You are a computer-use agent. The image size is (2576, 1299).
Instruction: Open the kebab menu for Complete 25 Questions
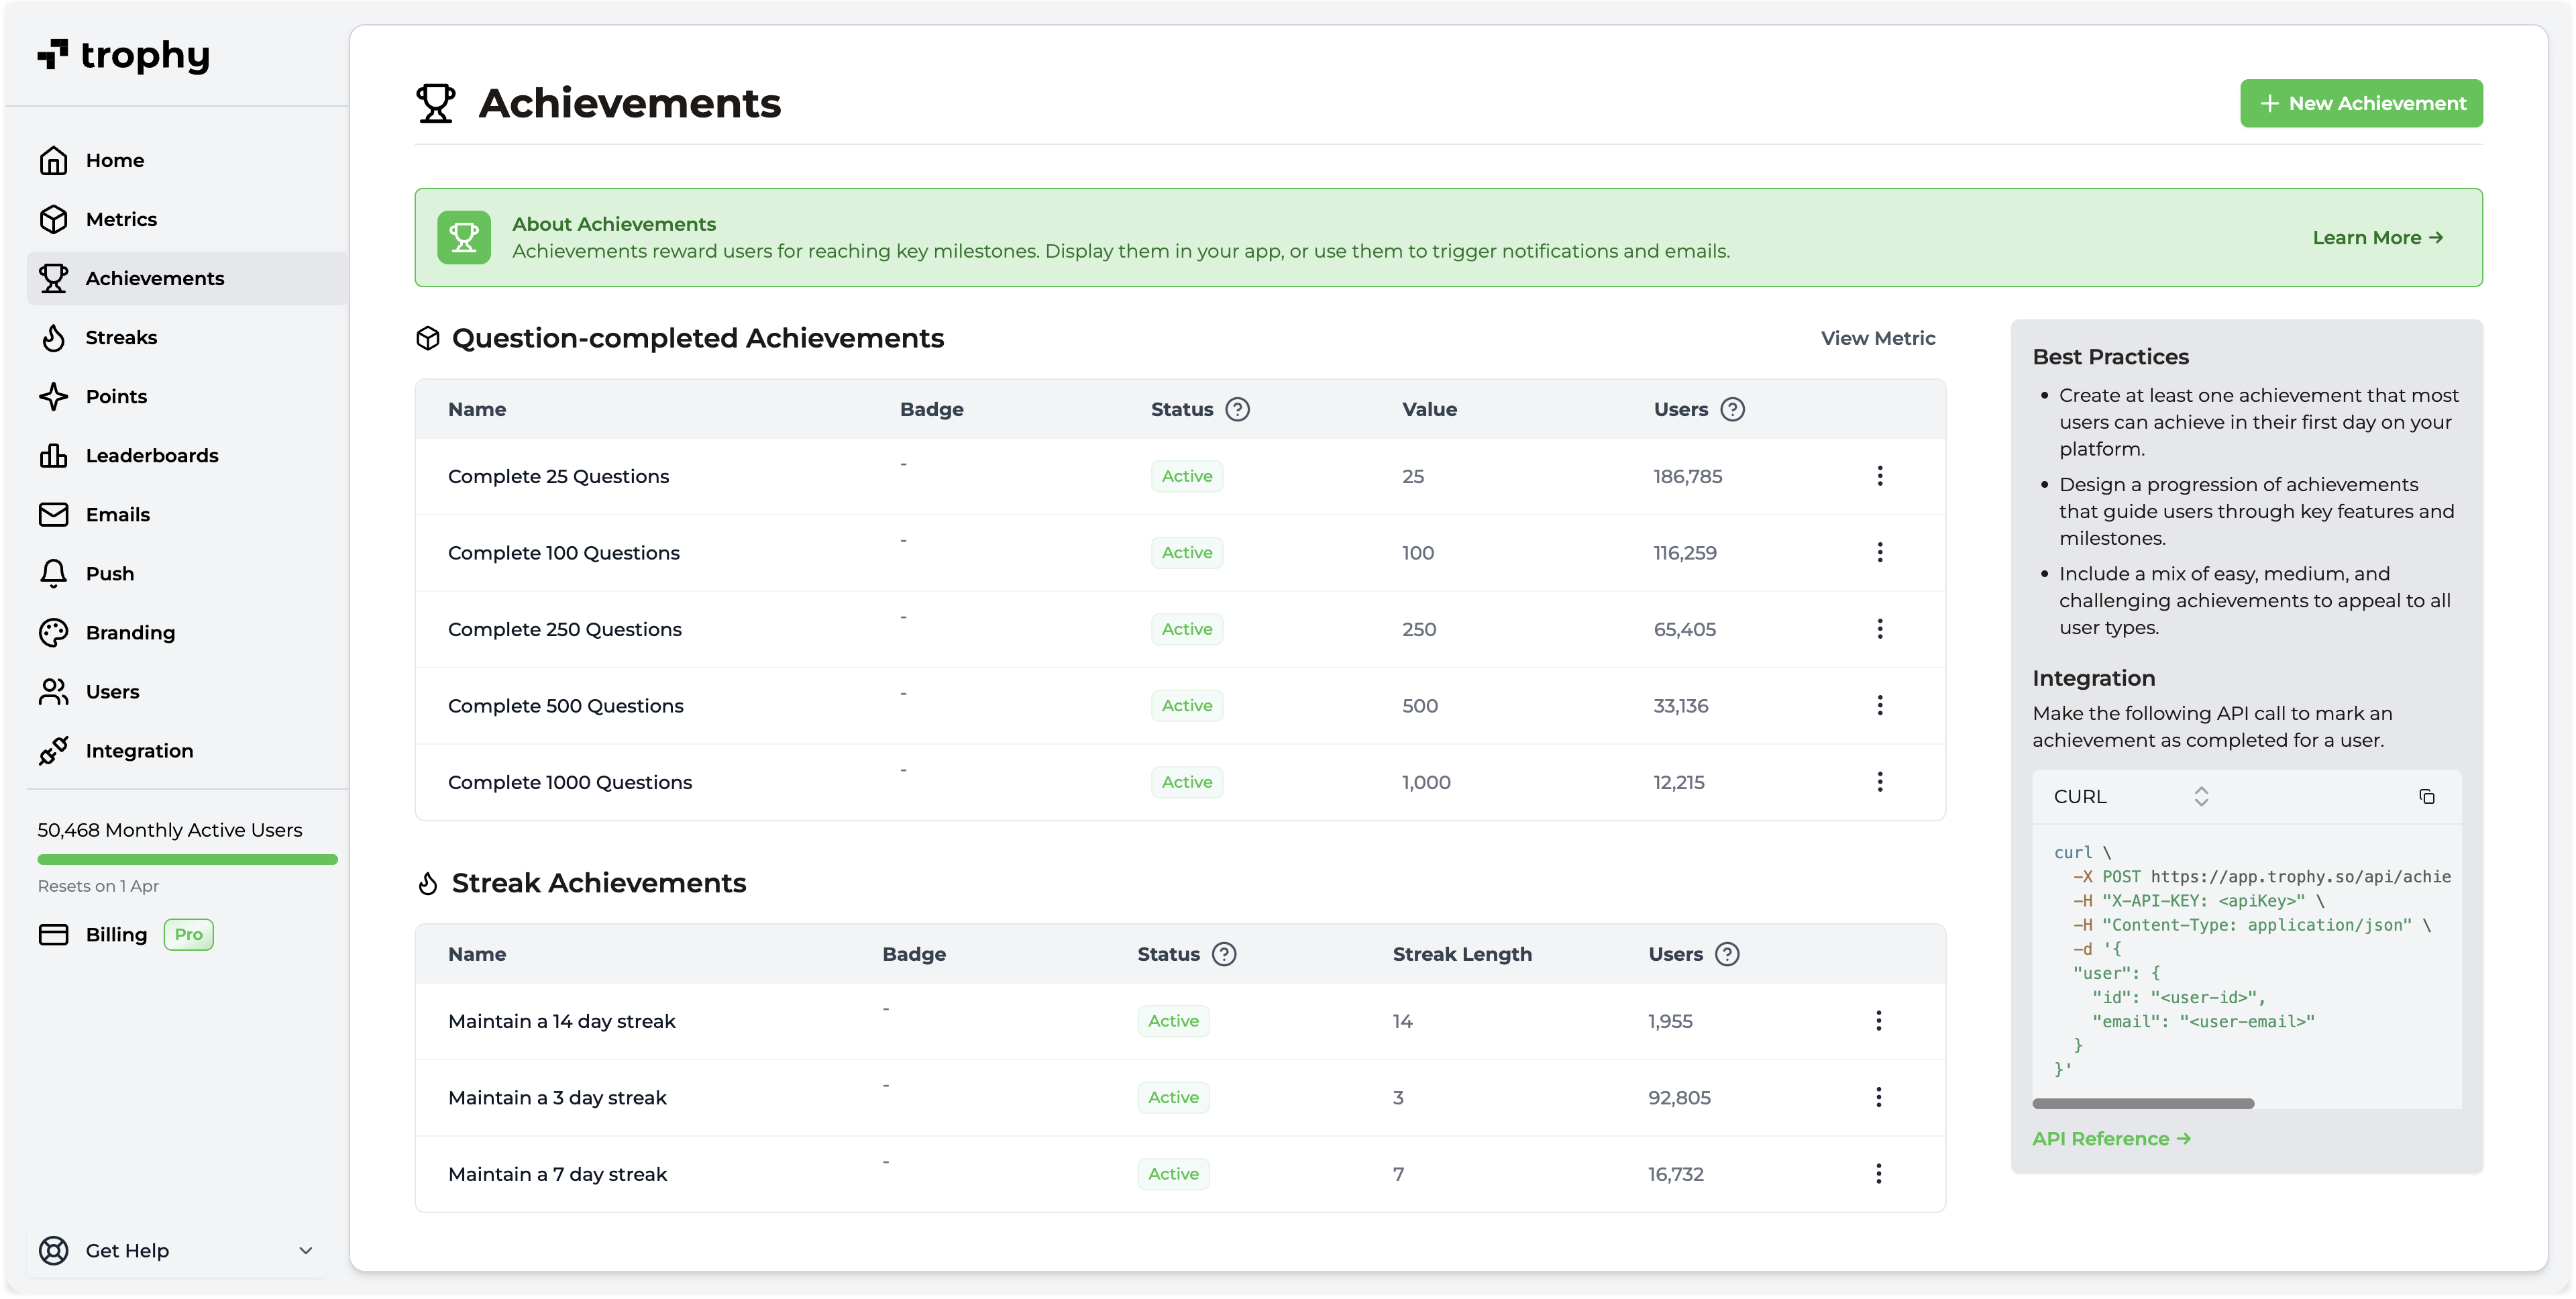click(1880, 476)
